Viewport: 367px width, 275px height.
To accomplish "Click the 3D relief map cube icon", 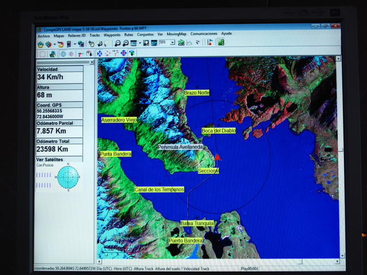I will click(x=48, y=44).
